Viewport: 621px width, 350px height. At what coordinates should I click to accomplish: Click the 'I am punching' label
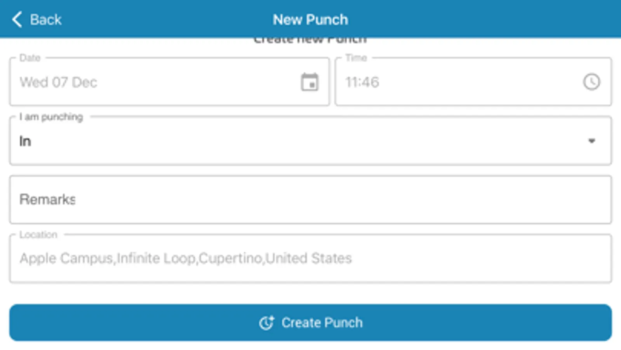click(51, 117)
